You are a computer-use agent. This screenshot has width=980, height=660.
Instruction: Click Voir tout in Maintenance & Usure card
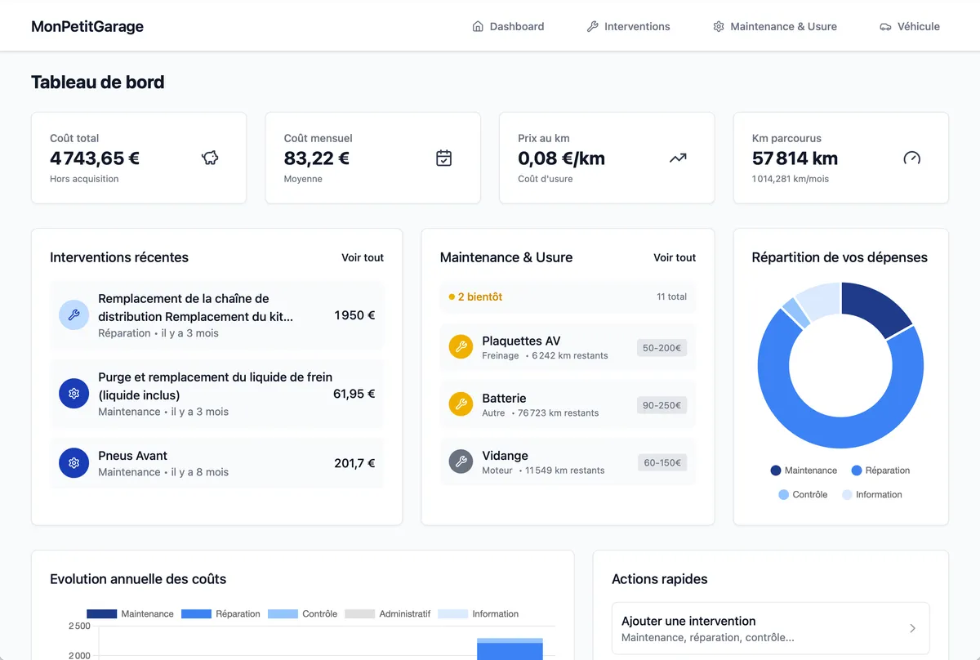coord(674,257)
